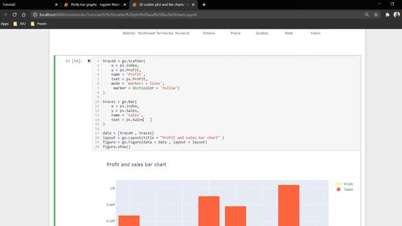Click the Northwest Territories axis label
402x226 pixels.
pyautogui.click(x=155, y=33)
